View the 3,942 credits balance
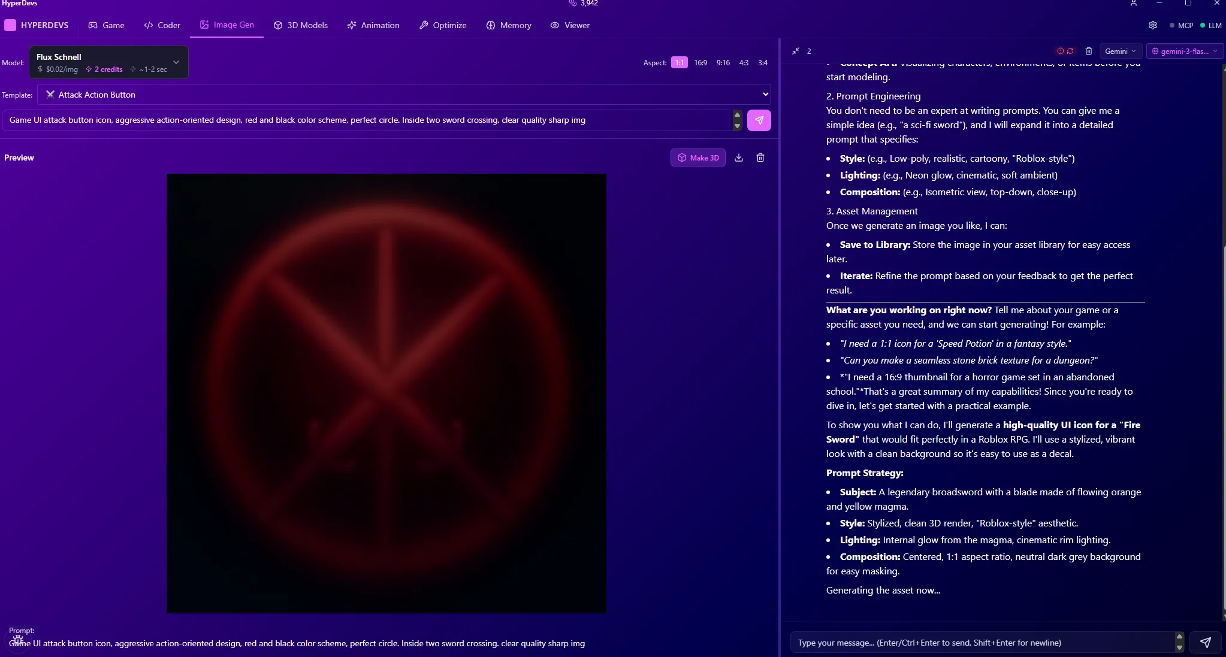The height and width of the screenshot is (657, 1226). [x=583, y=3]
